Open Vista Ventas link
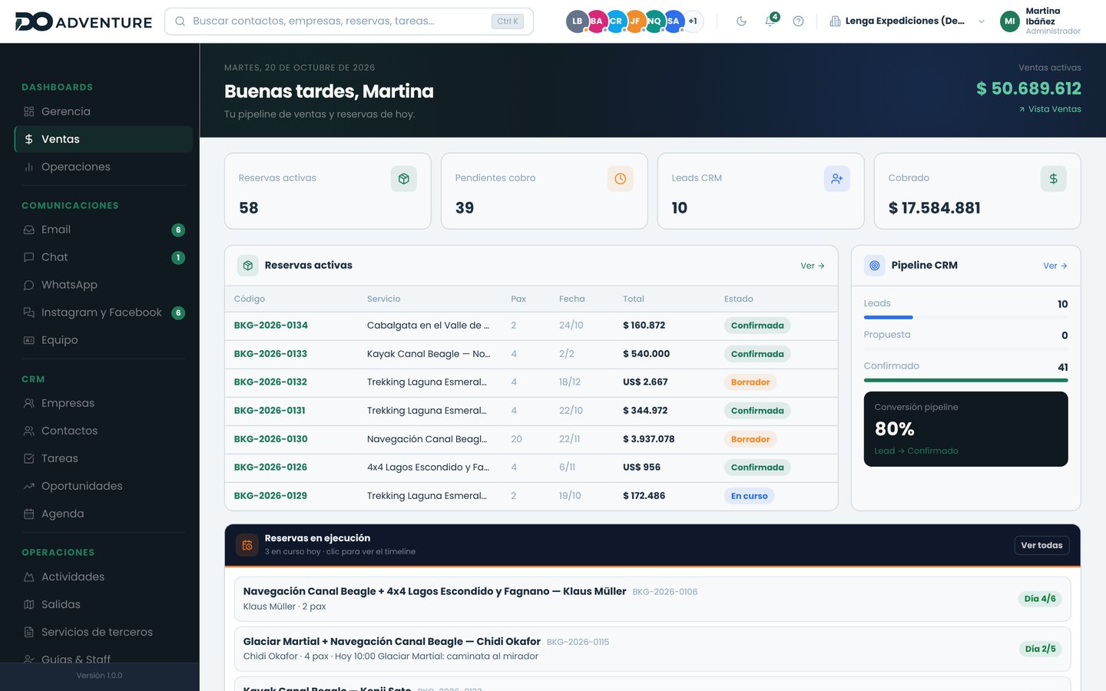1106x691 pixels. point(1050,109)
